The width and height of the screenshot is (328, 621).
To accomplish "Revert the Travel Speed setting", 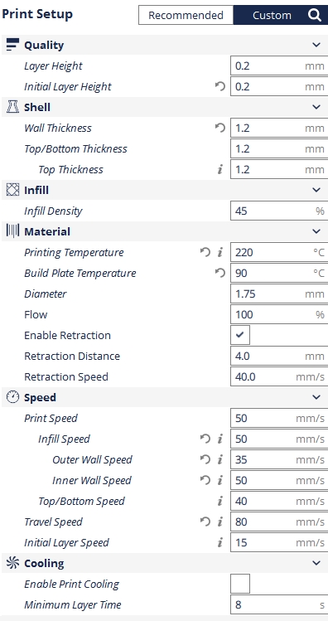I will pos(205,522).
